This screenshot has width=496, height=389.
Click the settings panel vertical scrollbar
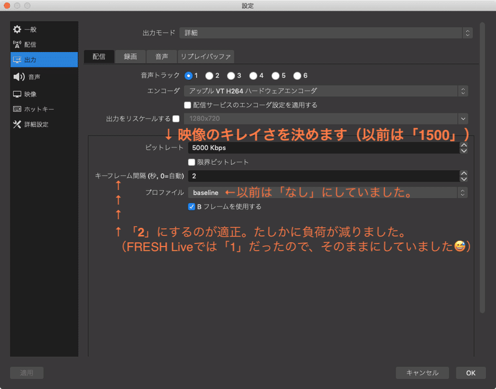[482, 167]
